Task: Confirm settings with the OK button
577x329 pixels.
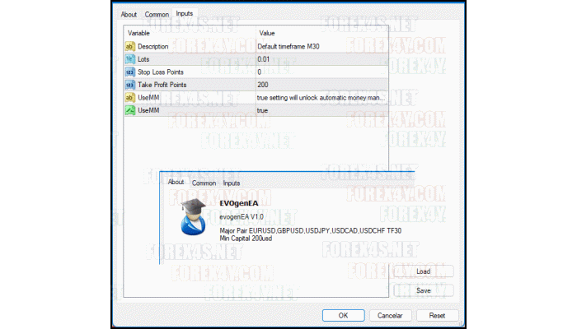Action: [x=344, y=315]
